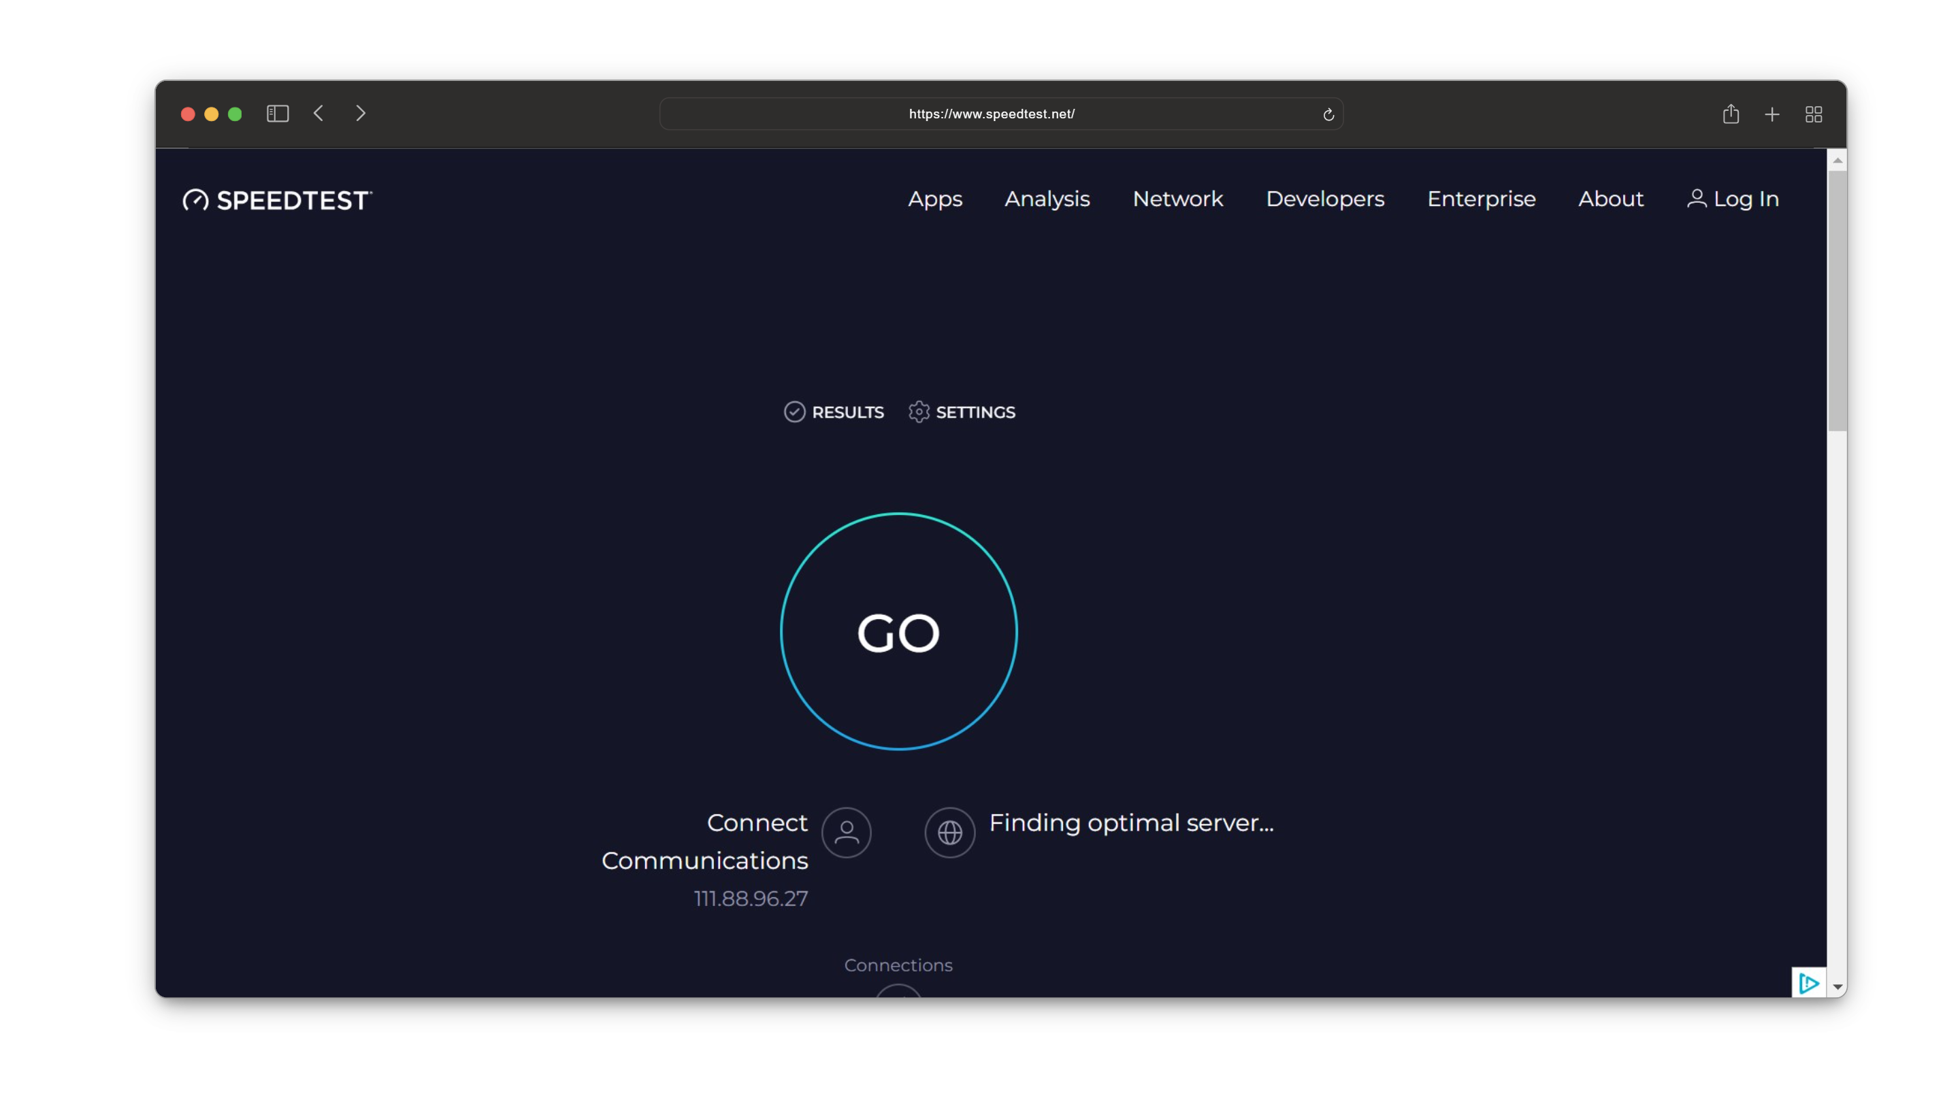Click the URL address bar
1960x1102 pixels.
[992, 114]
